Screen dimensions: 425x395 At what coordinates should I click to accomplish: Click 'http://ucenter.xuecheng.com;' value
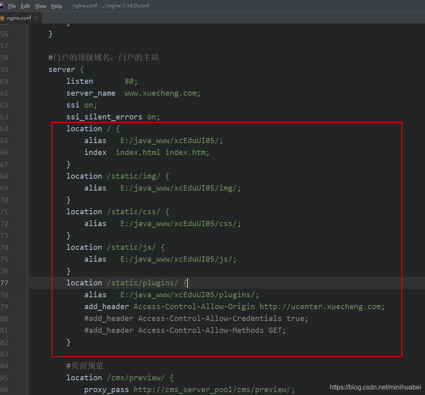pyautogui.click(x=322, y=307)
